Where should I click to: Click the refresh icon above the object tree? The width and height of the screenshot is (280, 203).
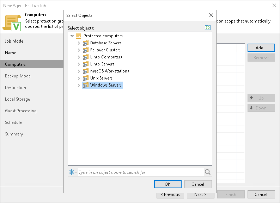(x=207, y=27)
